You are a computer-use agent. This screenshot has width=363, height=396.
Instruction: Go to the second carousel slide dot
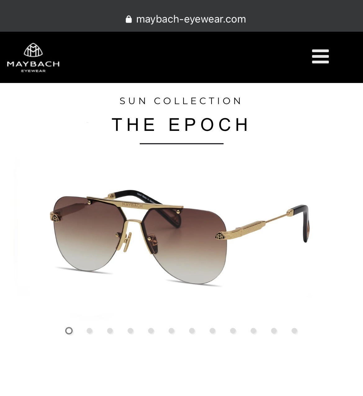[x=89, y=331]
